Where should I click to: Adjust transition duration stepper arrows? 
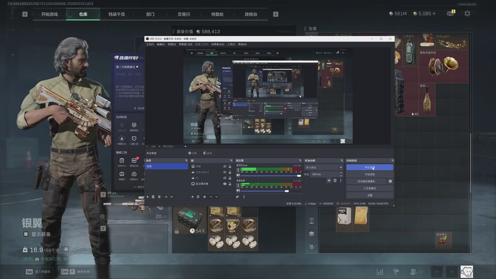click(340, 174)
